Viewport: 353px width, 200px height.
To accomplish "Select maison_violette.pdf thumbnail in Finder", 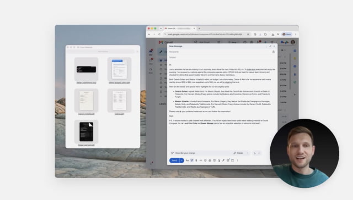I will [x=86, y=101].
